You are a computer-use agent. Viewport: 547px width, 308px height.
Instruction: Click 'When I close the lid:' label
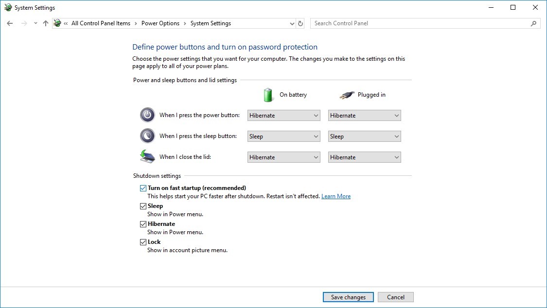[x=185, y=157]
